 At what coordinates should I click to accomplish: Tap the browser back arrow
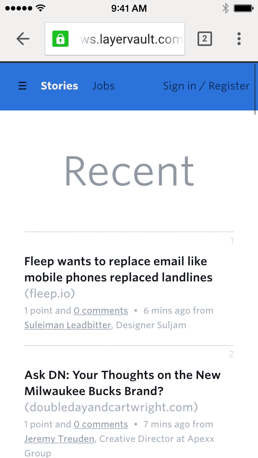point(23,39)
